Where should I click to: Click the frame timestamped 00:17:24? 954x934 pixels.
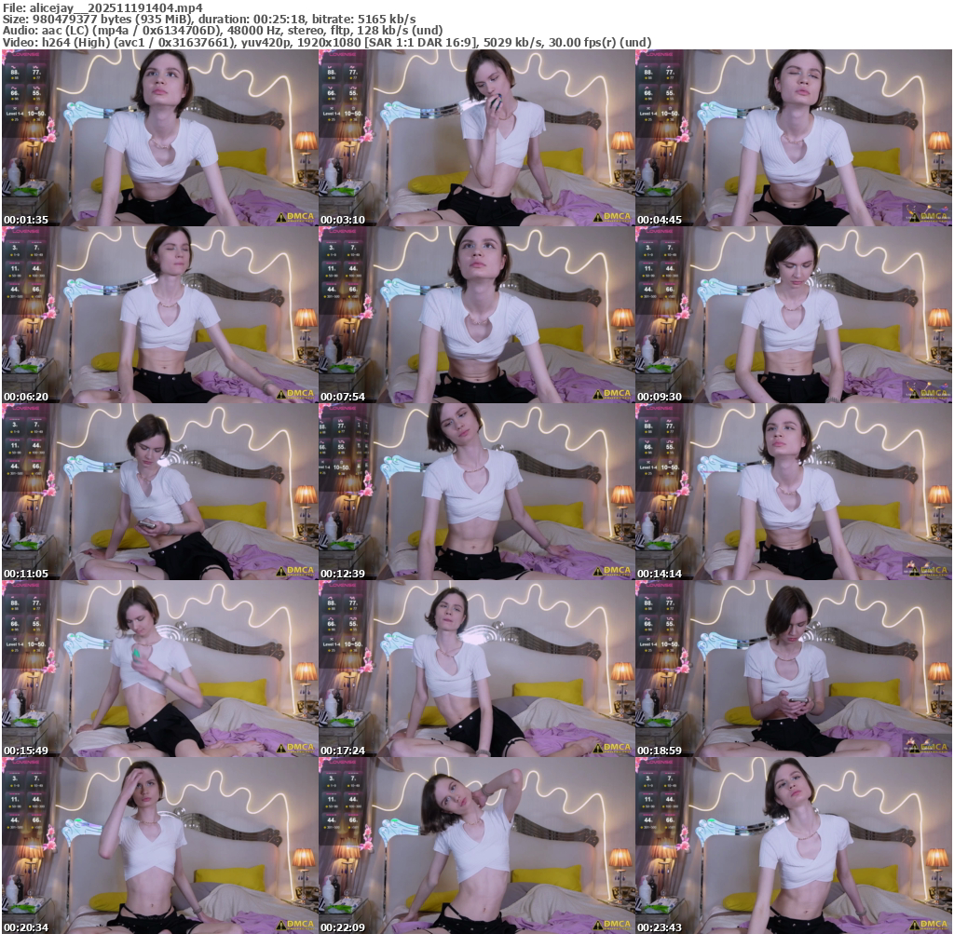pos(476,669)
